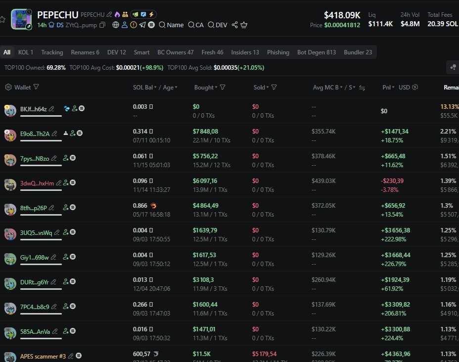Screen dimensions: 459x362
Task: Edit the PEPECHU token name with pencil icon
Action: (x=109, y=14)
